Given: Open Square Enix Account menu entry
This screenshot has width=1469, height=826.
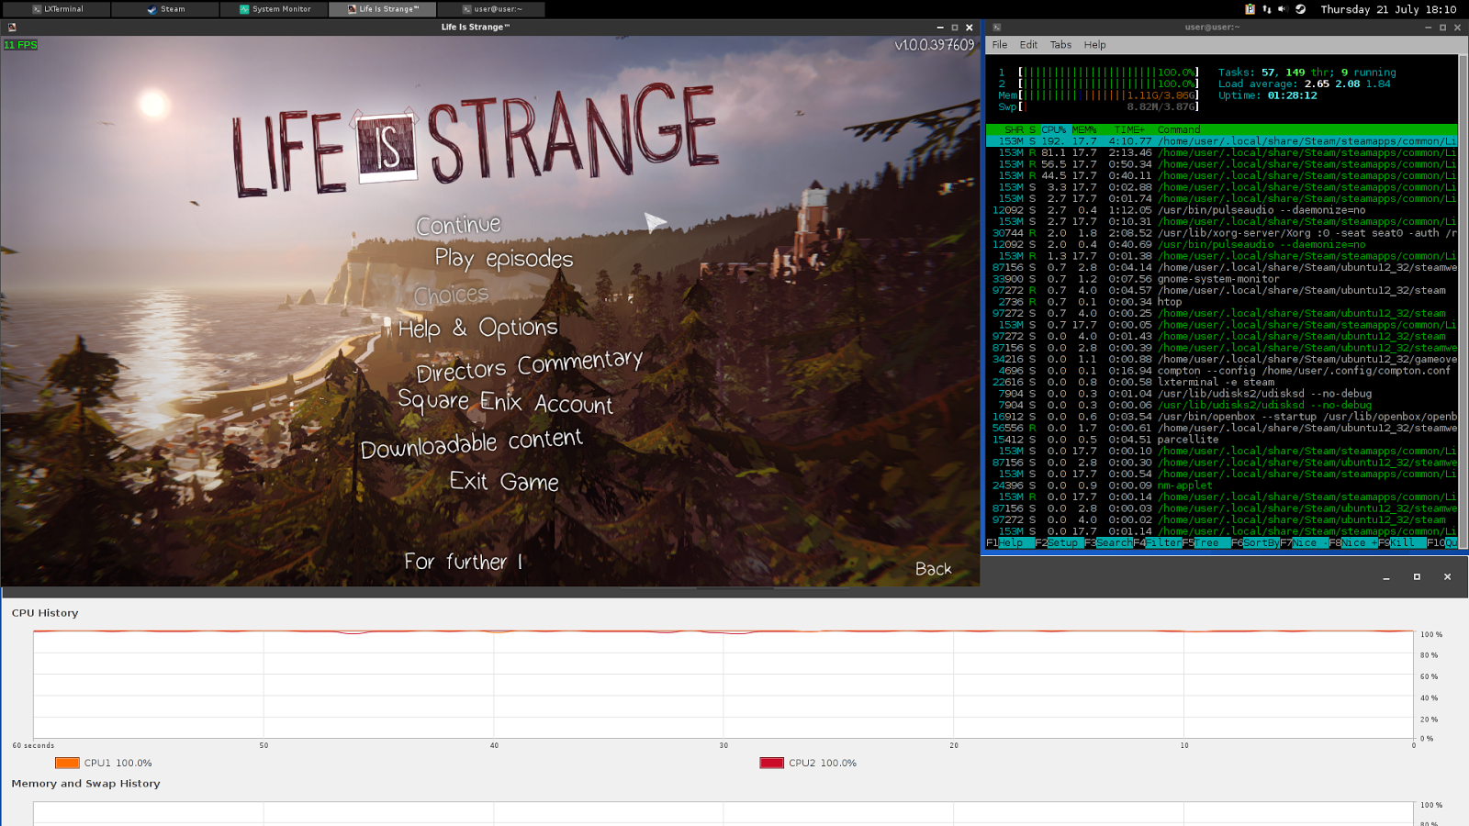Looking at the screenshot, I should [505, 402].
